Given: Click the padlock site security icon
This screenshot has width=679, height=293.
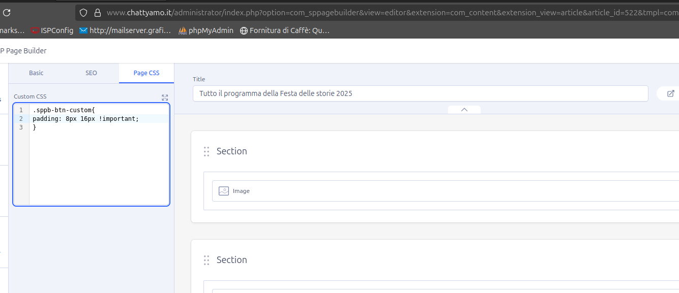Looking at the screenshot, I should [x=98, y=13].
